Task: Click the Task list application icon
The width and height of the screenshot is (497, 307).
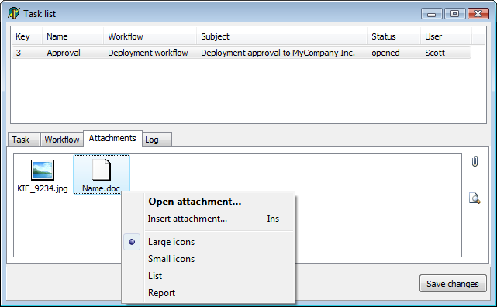Action: point(14,13)
